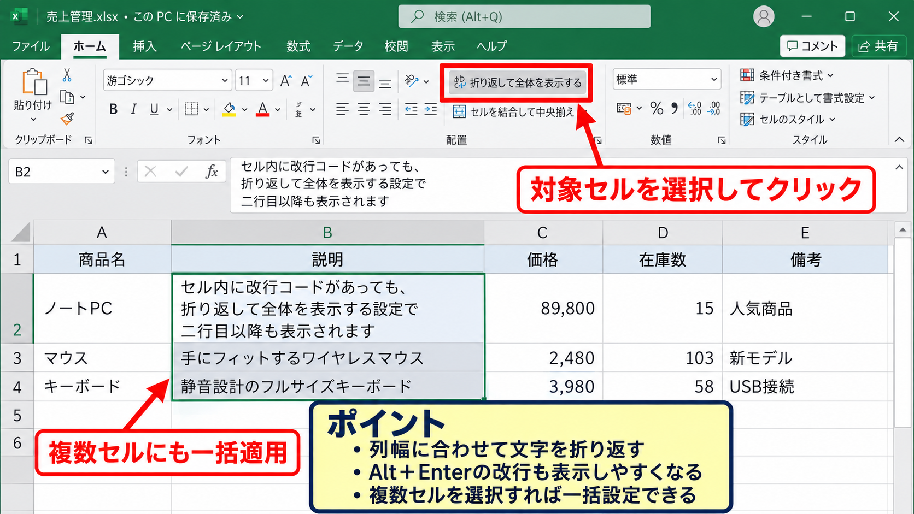Click the vertical scrollbar up arrow
Viewport: 914px width, 514px height.
tap(902, 229)
